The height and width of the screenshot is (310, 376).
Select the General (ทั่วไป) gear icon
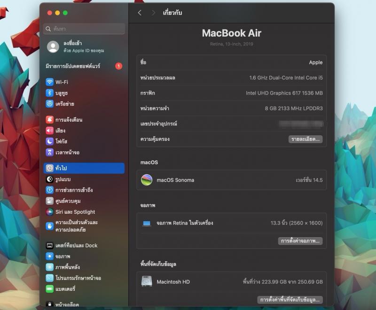[x=50, y=168]
